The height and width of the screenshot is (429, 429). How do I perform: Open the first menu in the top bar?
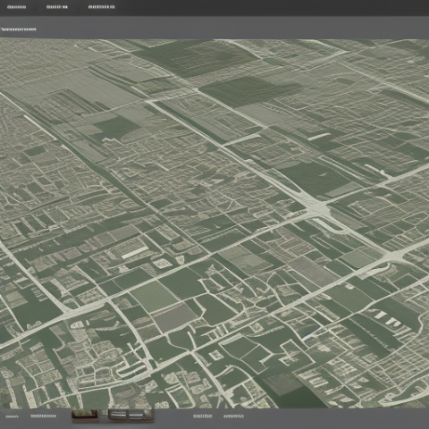[x=16, y=7]
